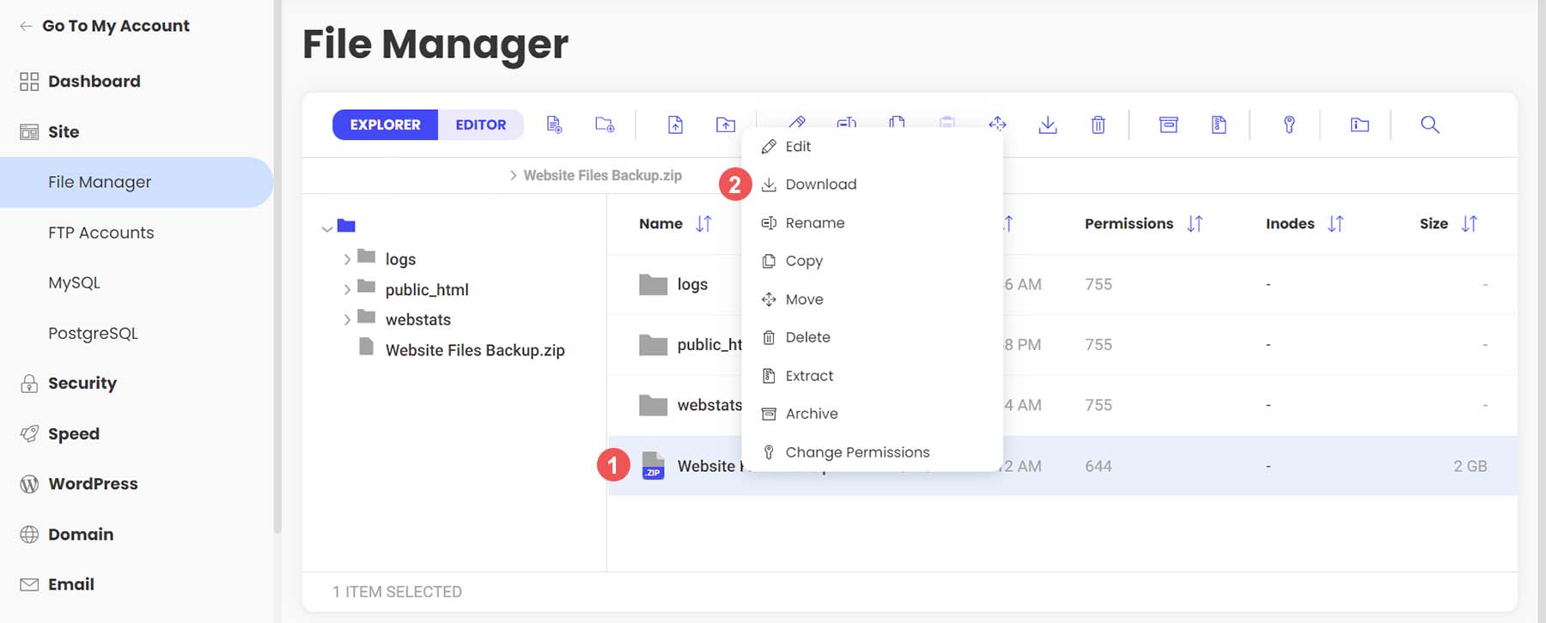Expand the logs folder in tree
The image size is (1546, 623).
(x=347, y=259)
